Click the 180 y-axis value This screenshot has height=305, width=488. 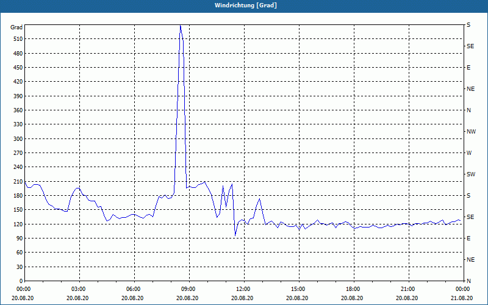pos(19,196)
